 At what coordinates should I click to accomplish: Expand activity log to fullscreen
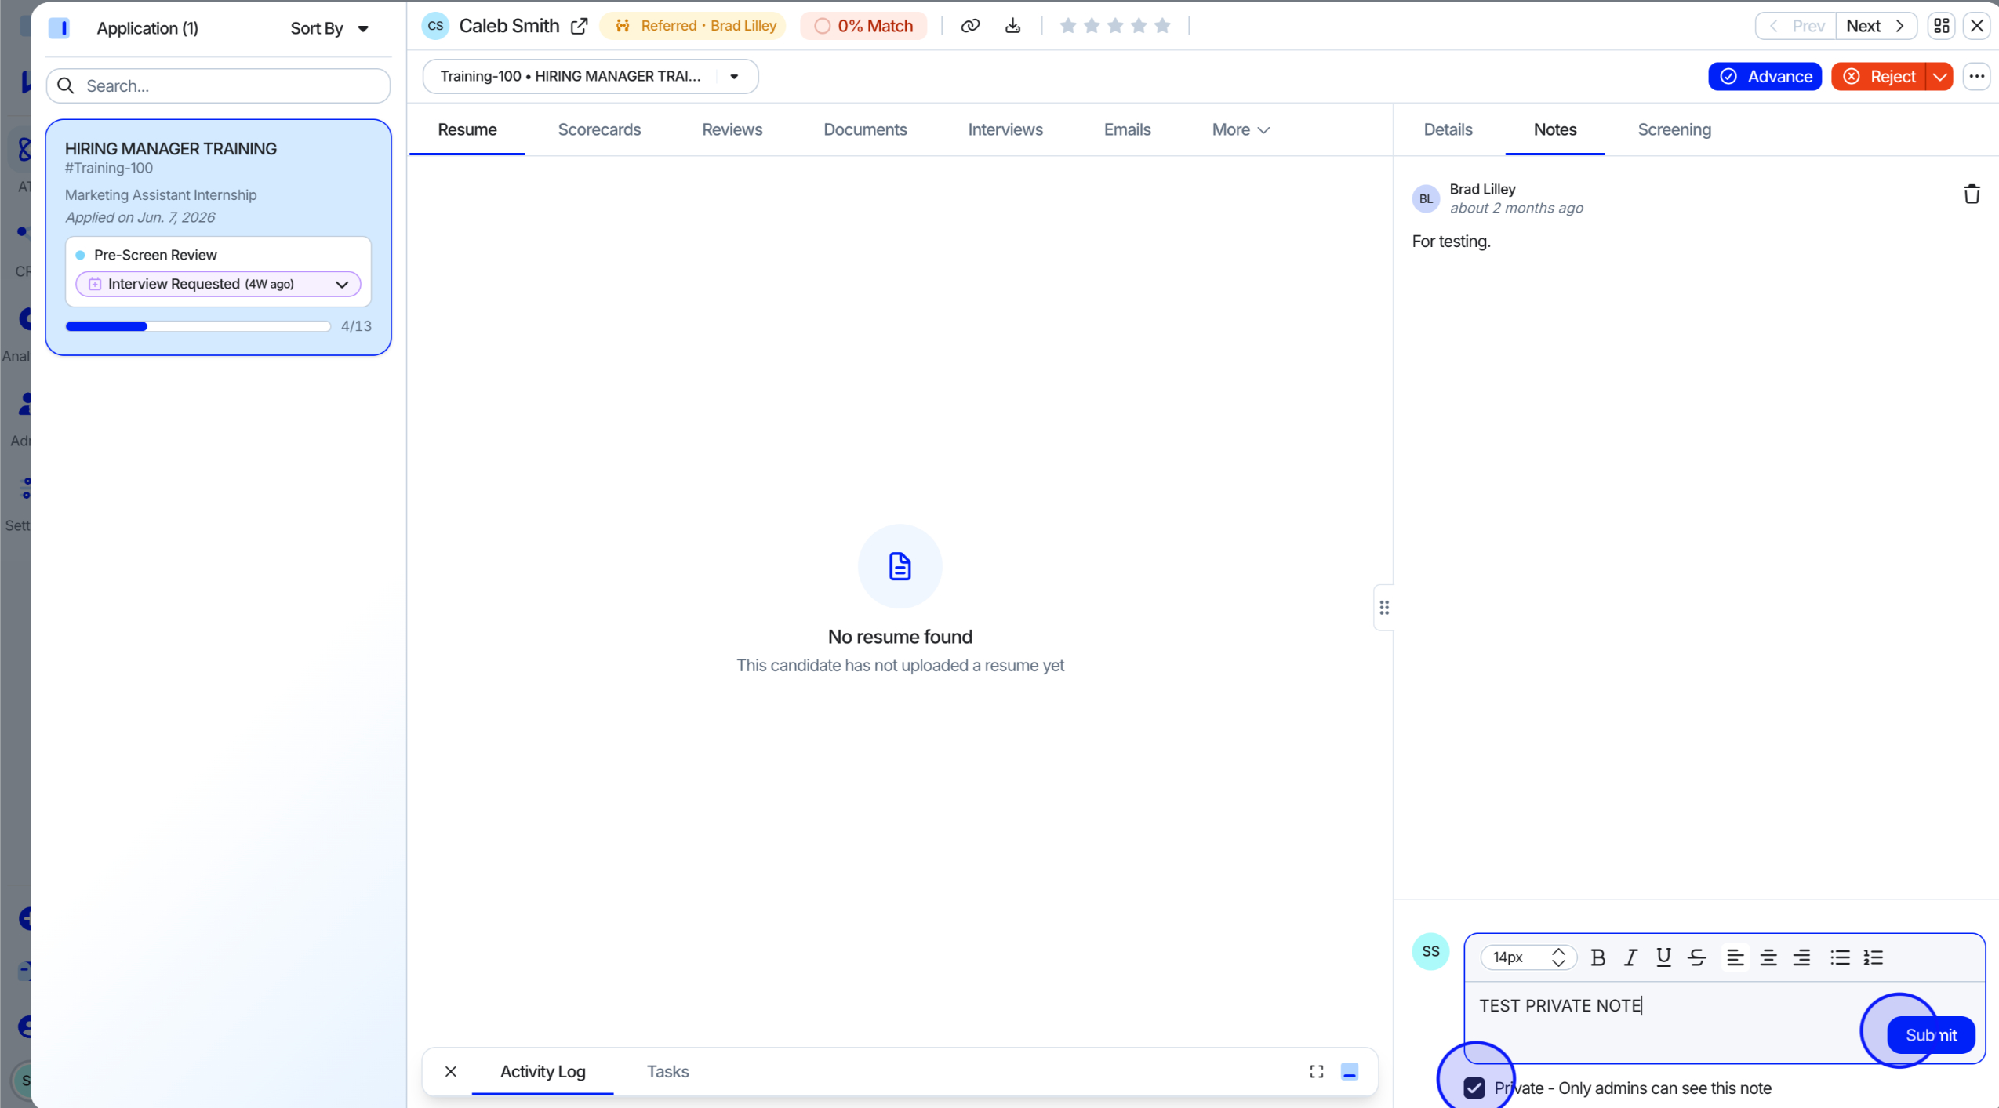pos(1316,1071)
